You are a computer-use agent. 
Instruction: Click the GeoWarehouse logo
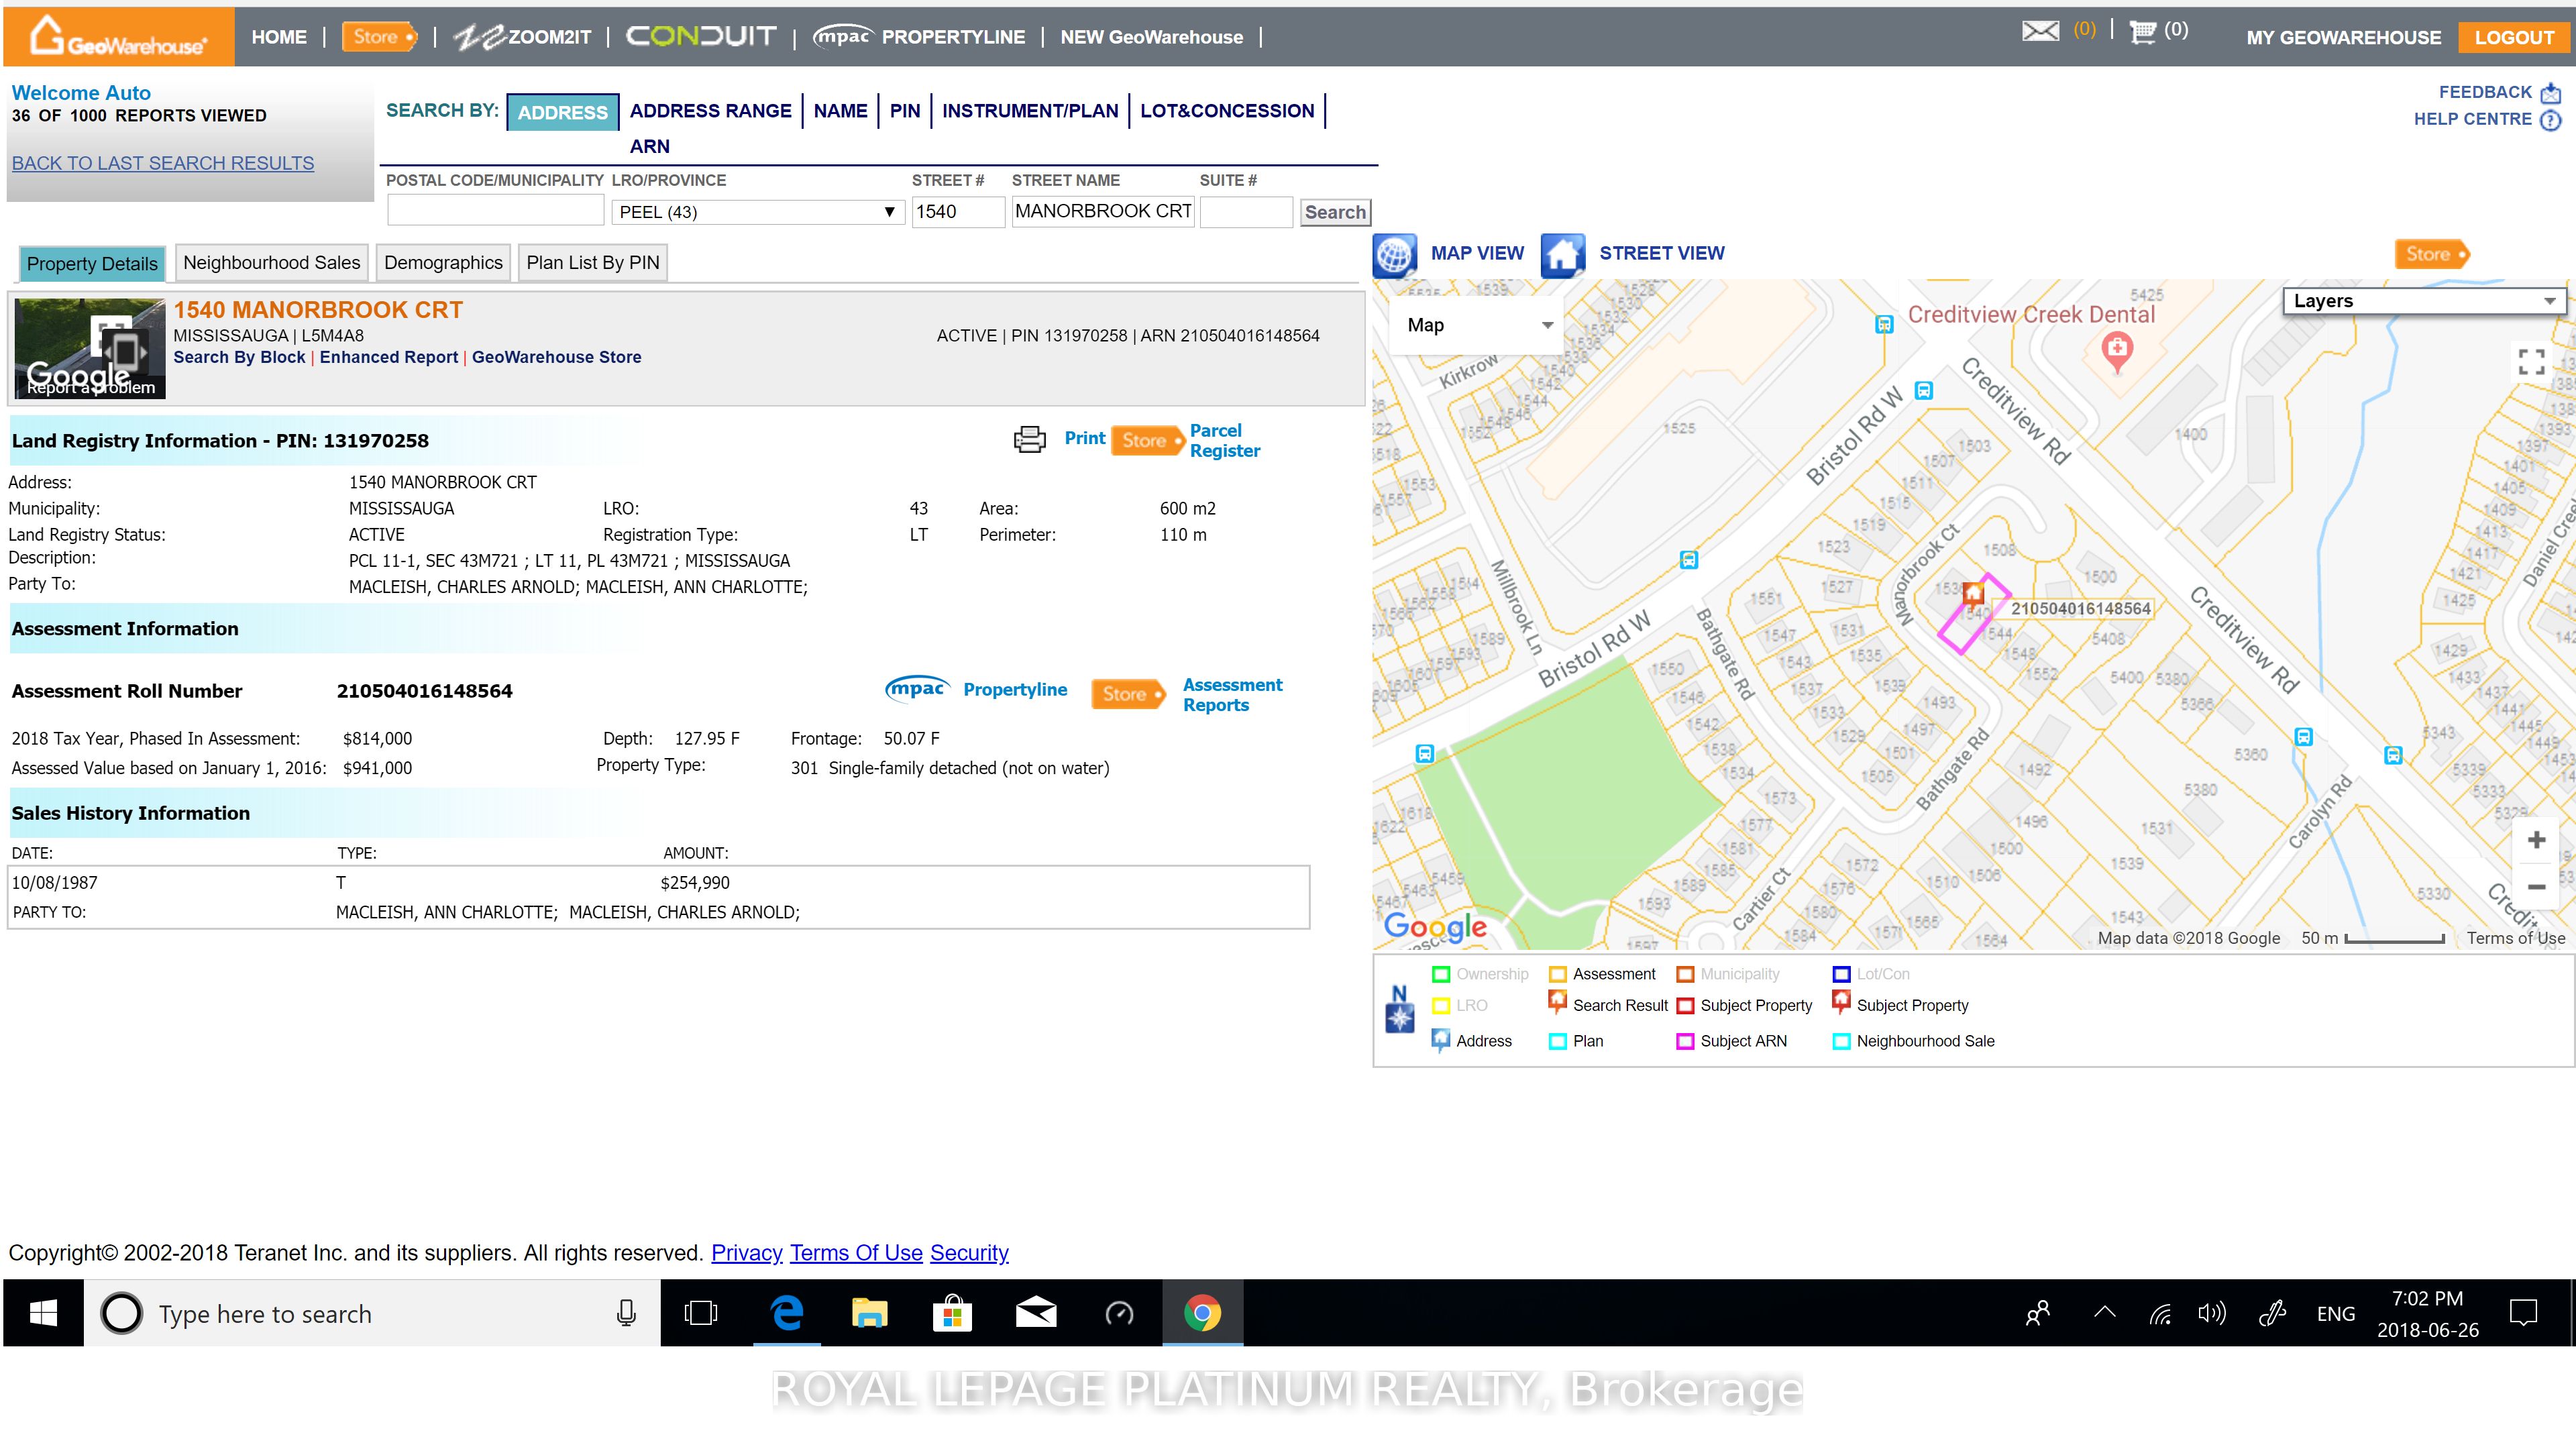click(x=118, y=37)
